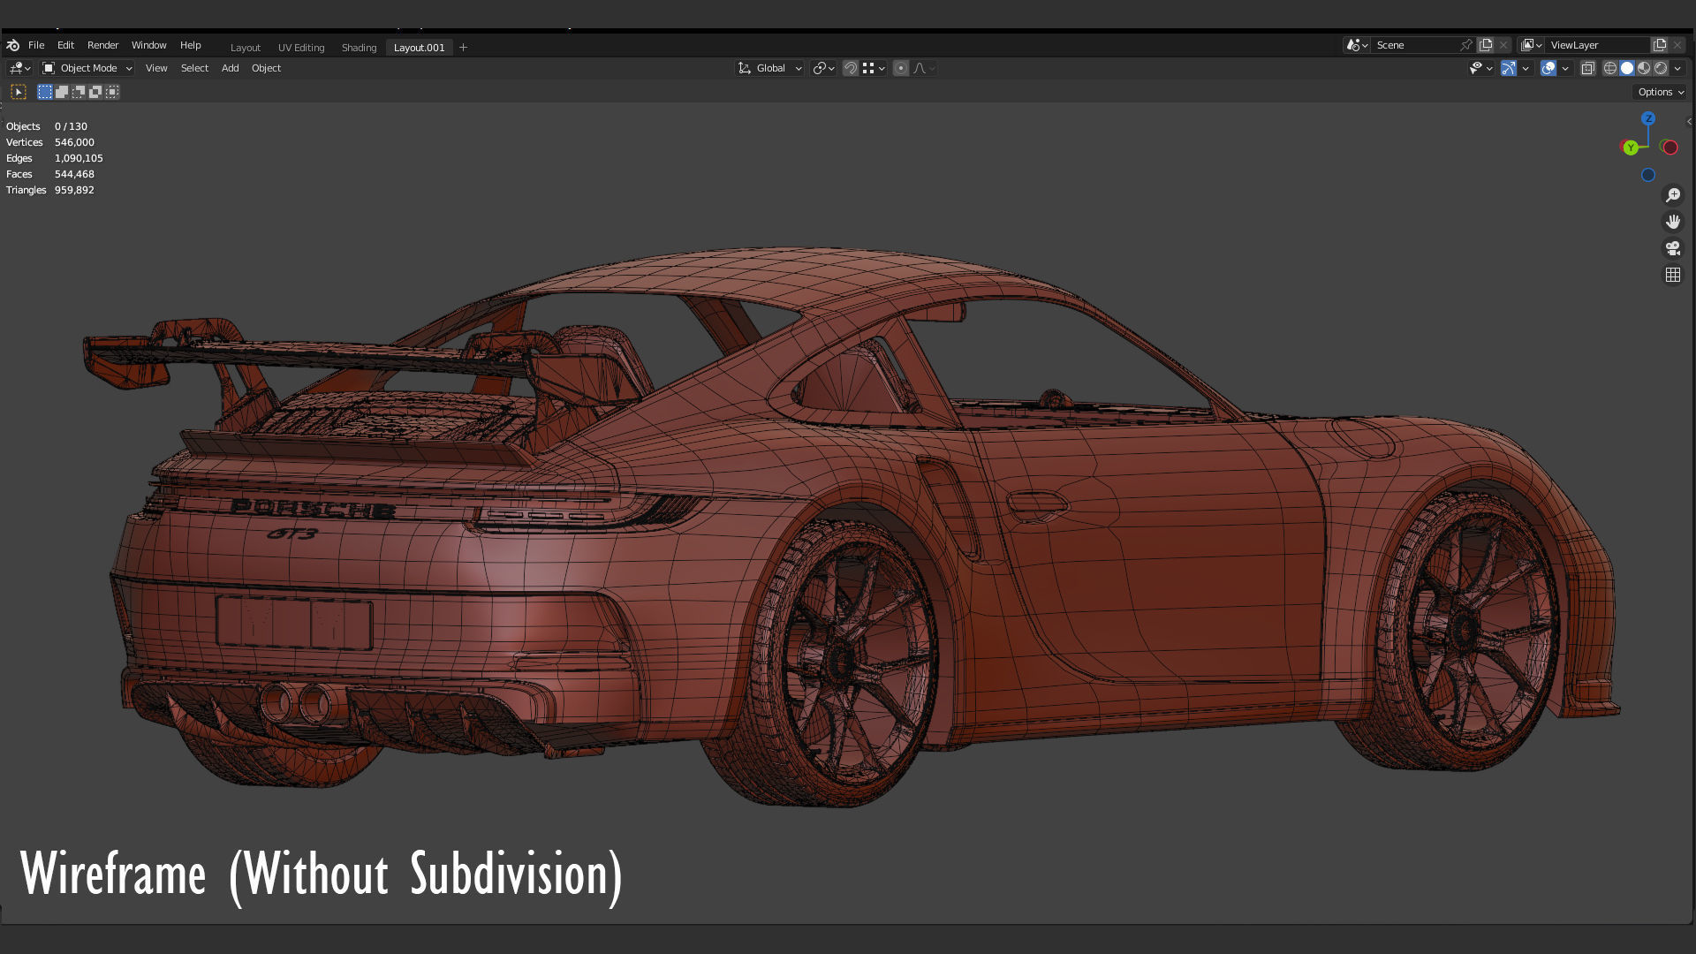Delete the current scene with X

[x=1503, y=45]
